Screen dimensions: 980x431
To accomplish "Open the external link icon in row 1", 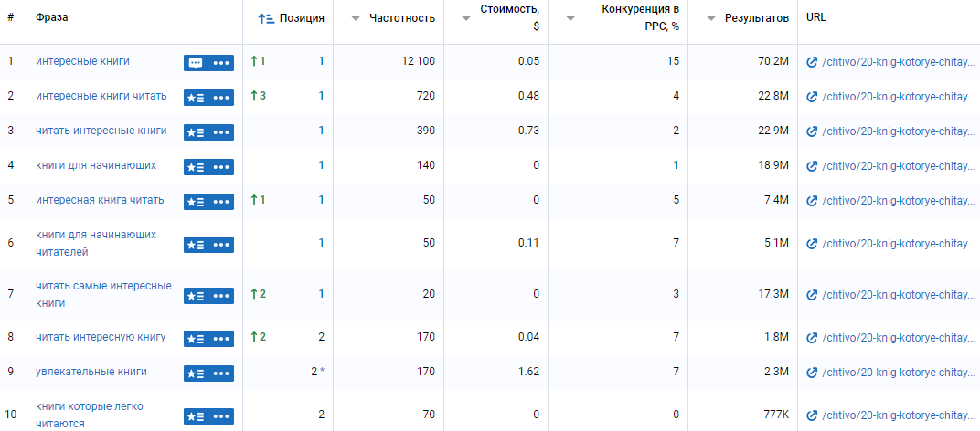I will coord(812,62).
